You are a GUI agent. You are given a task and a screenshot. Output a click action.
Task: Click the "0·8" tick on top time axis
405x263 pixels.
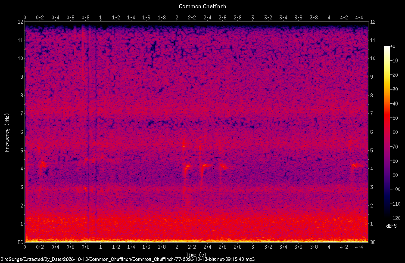click(85, 18)
